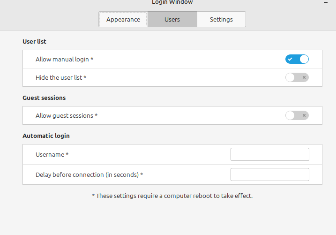Disable the Allow manual login switch
This screenshot has height=235, width=336.
click(297, 59)
